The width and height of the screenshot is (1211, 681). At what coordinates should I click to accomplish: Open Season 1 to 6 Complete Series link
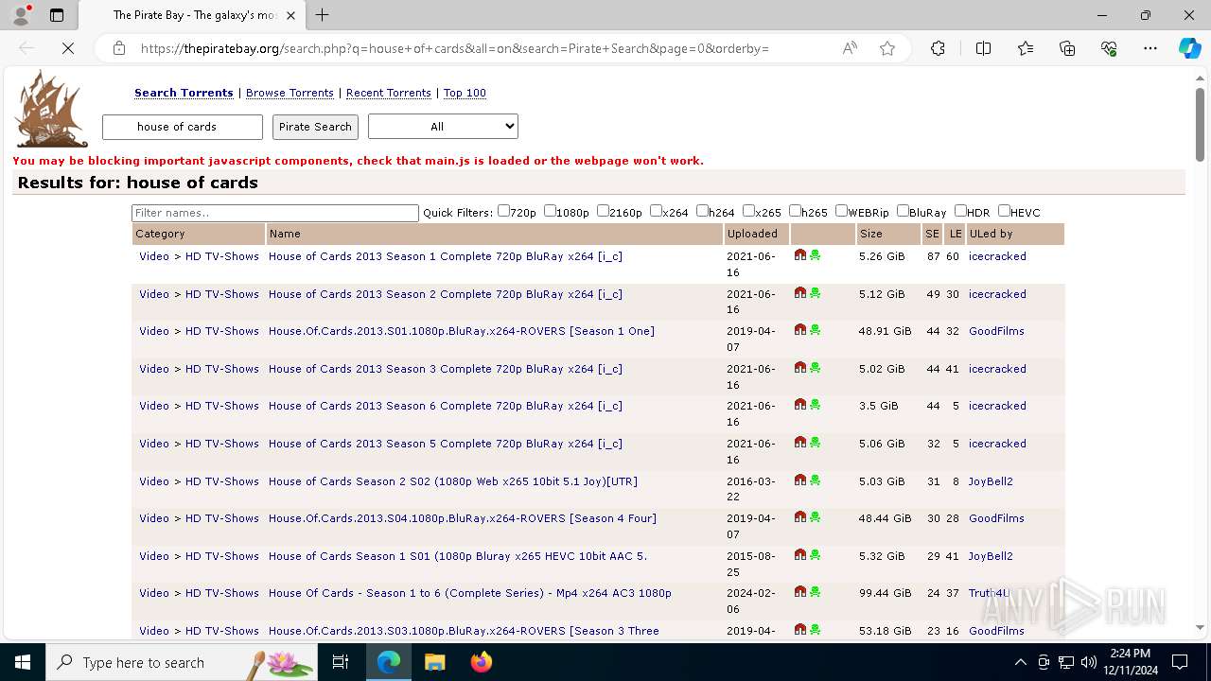470,593
